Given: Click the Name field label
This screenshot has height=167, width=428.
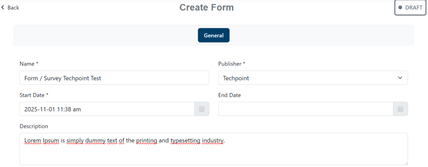Looking at the screenshot, I should pos(29,64).
